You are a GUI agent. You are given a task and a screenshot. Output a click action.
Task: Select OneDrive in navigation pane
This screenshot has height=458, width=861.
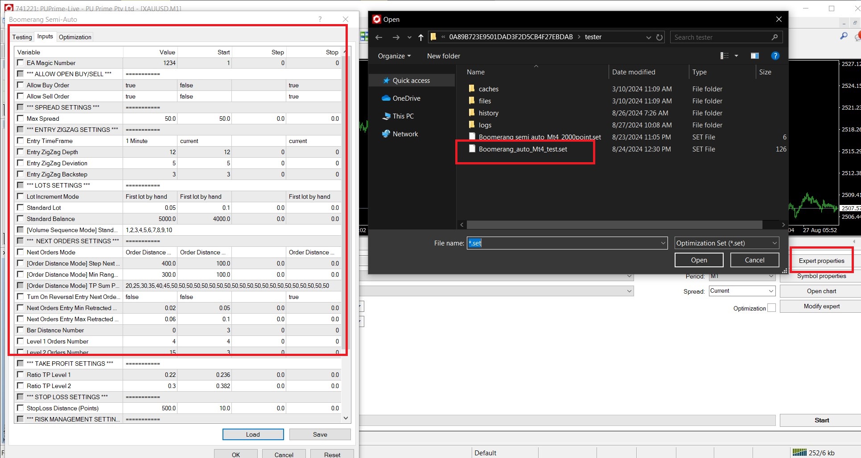point(406,98)
